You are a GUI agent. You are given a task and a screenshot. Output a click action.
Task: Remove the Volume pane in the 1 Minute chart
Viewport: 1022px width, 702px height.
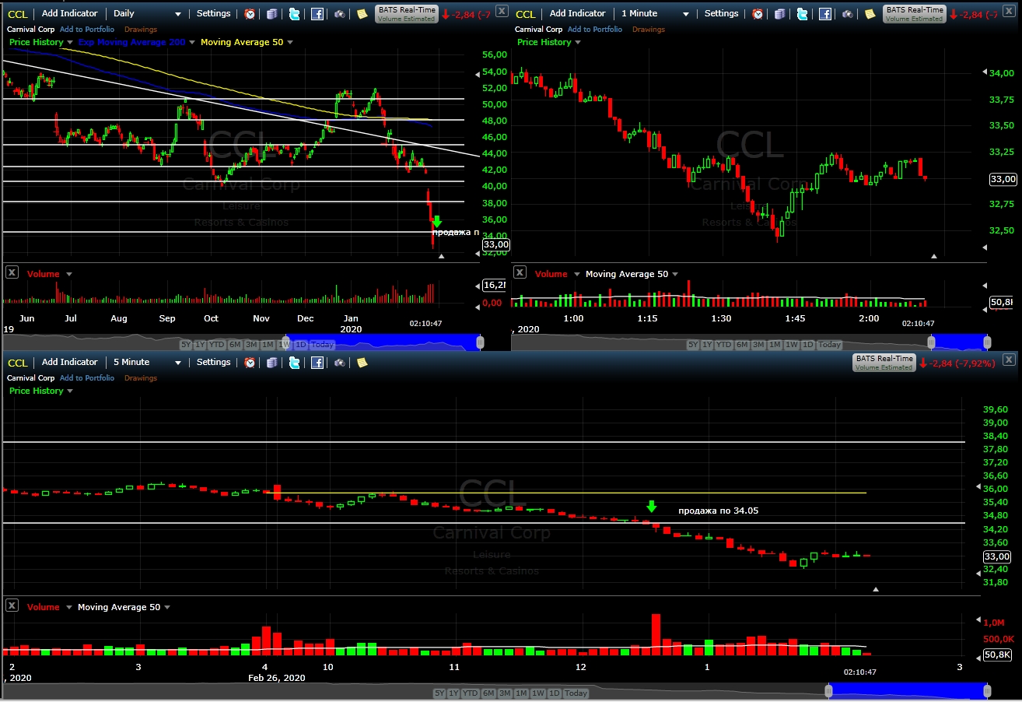coord(520,272)
